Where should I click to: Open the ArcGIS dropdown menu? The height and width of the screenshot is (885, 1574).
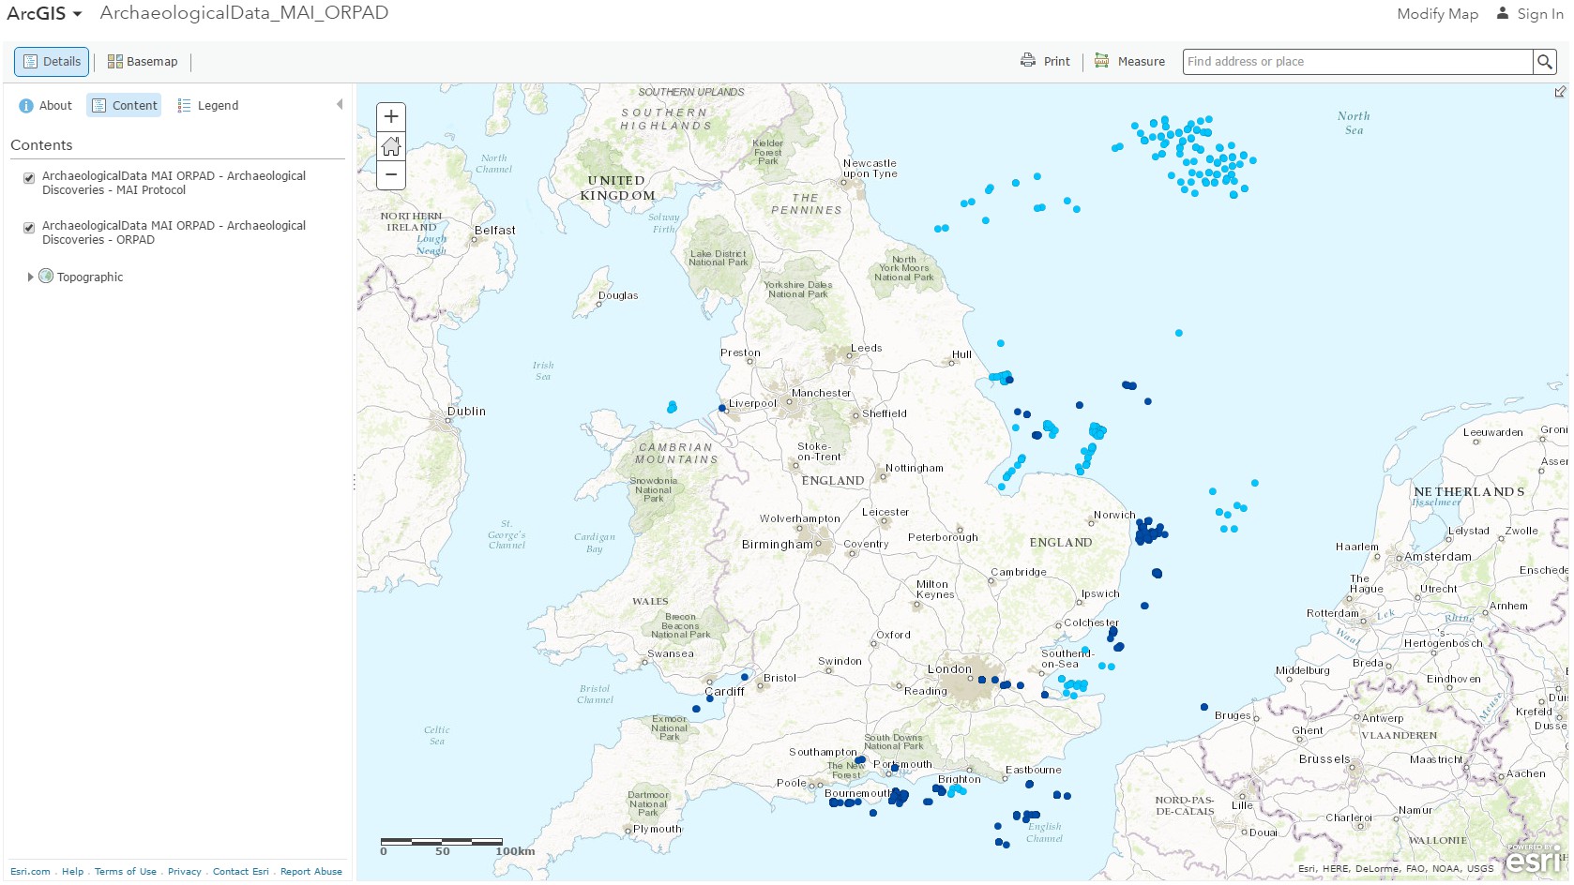pyautogui.click(x=44, y=13)
